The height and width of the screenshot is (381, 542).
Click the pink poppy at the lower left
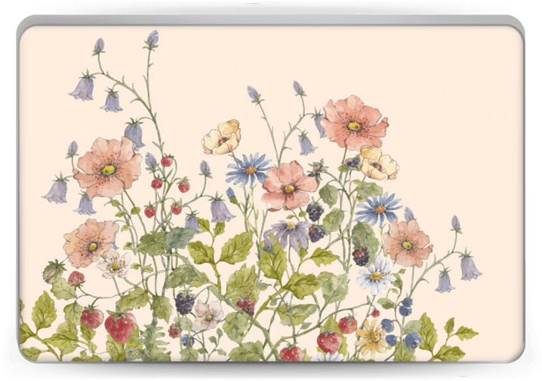(91, 242)
